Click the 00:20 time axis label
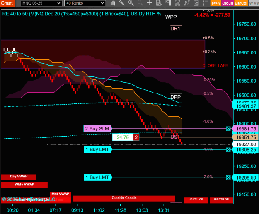Image resolution: width=259 pixels, height=214 pixels. (x=12, y=210)
